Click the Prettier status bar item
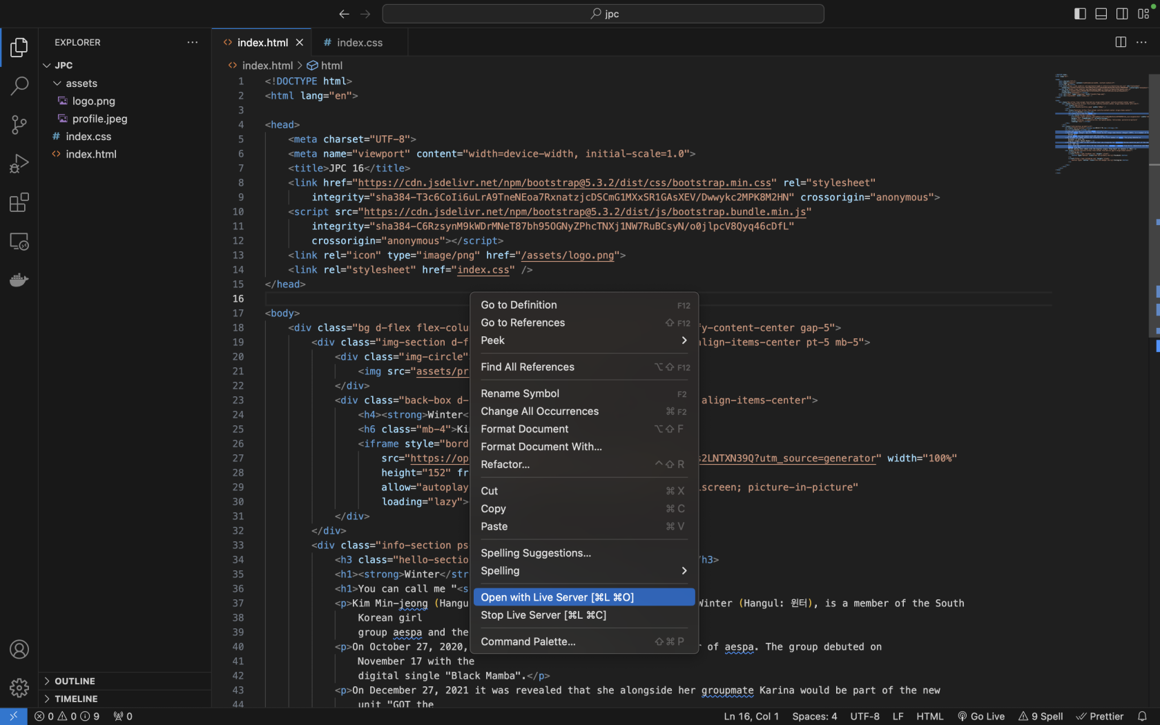1160x725 pixels. pos(1100,716)
